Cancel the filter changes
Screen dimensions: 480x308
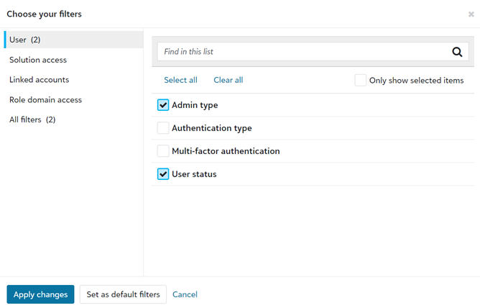point(185,294)
